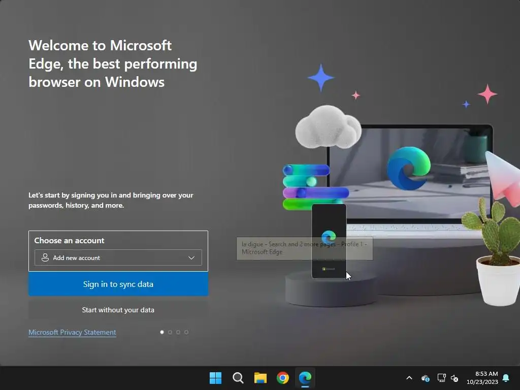Open Google Chrome from taskbar
520x390 pixels.
coord(282,378)
